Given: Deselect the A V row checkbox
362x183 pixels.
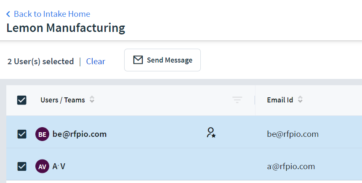Looking at the screenshot, I should click(22, 166).
